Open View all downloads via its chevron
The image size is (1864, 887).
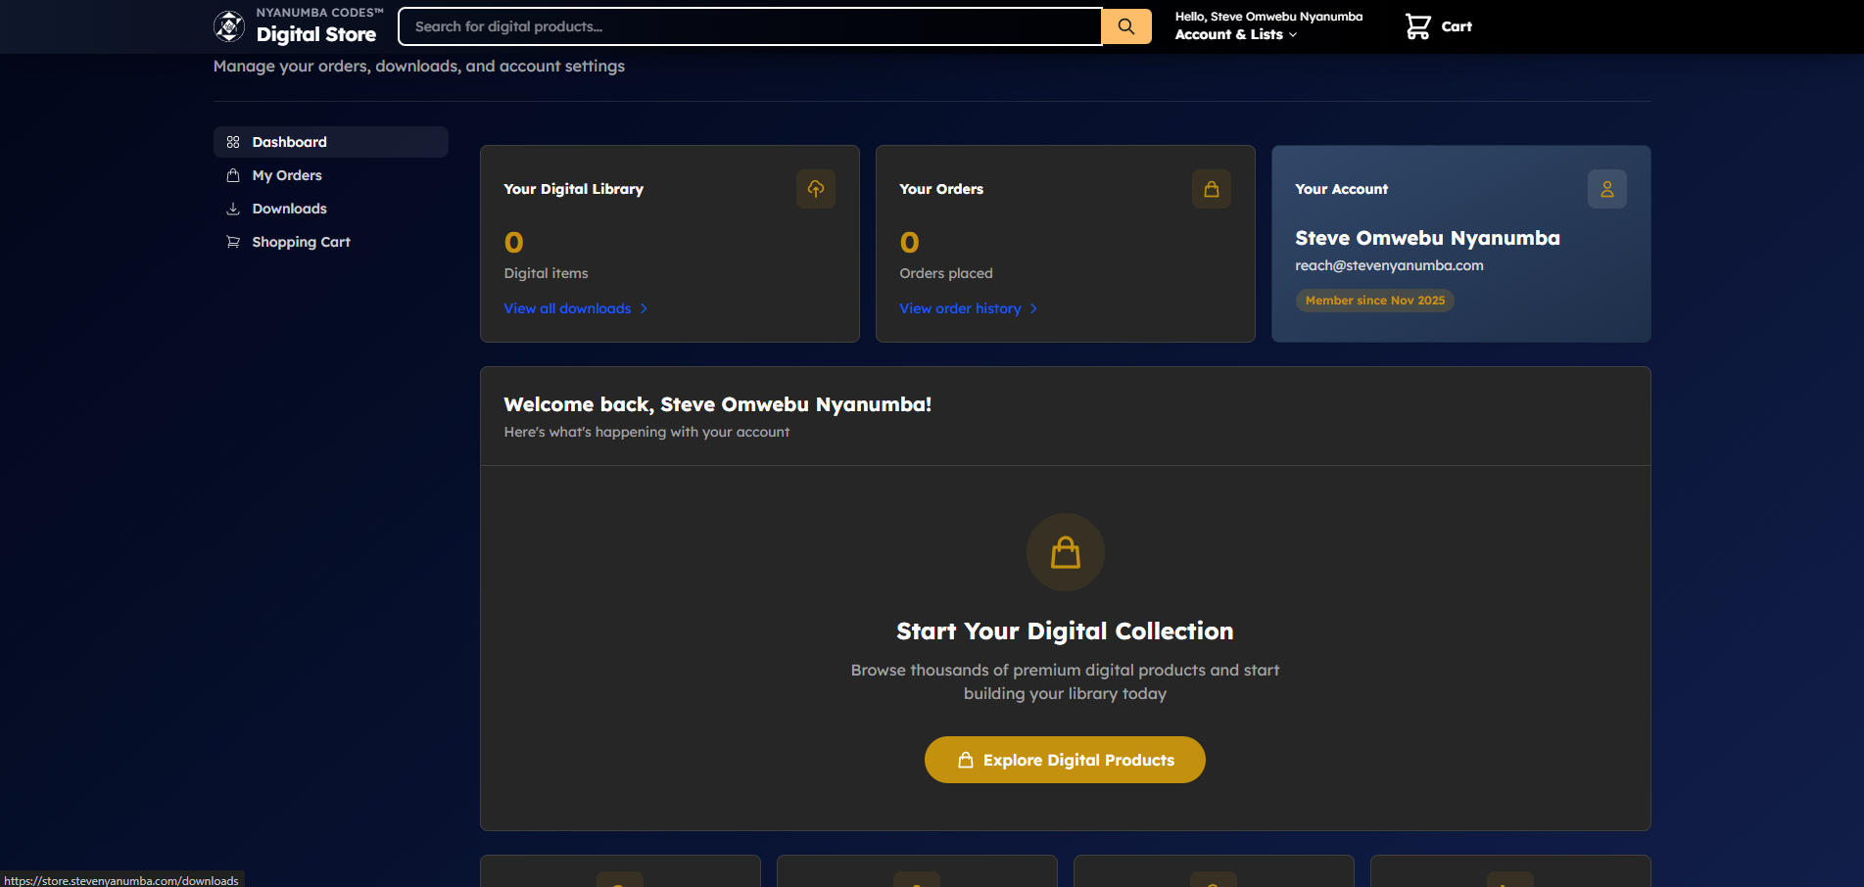pyautogui.click(x=645, y=308)
